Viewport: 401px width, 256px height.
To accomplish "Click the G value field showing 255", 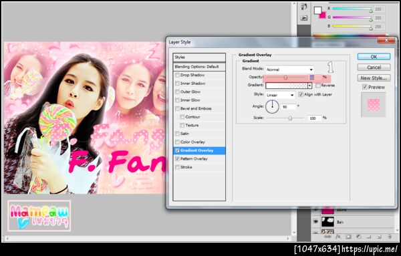I will point(378,18).
